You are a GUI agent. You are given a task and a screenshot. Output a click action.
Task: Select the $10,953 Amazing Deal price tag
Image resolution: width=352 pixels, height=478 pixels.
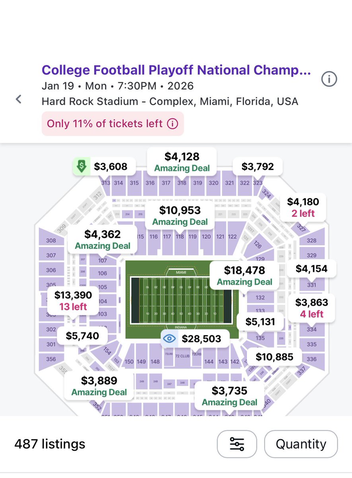point(180,215)
